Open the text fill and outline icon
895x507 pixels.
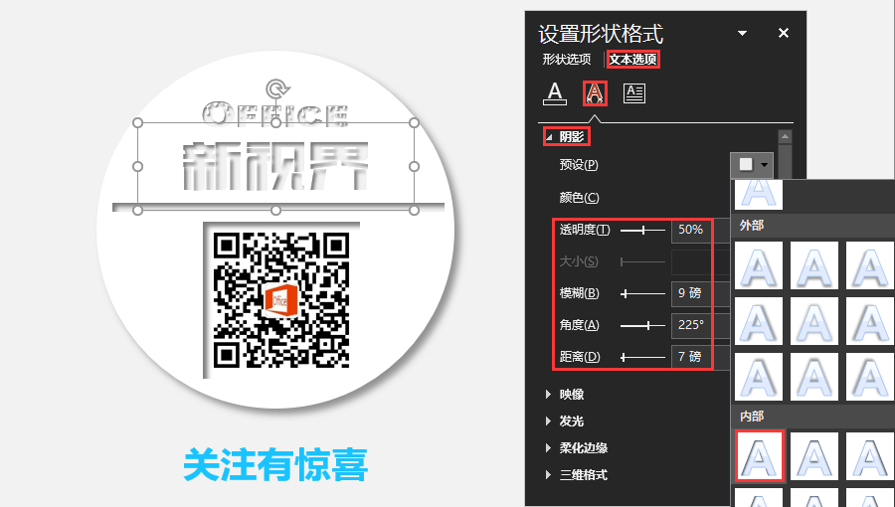pos(555,93)
